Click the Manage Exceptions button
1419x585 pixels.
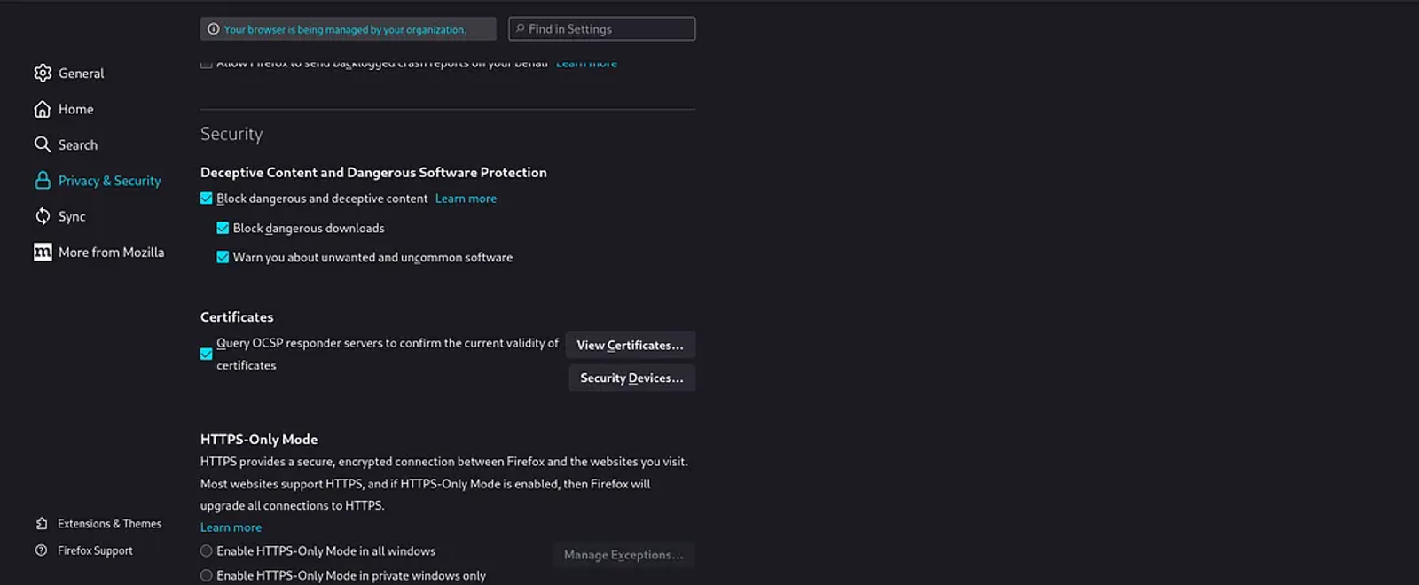point(623,555)
